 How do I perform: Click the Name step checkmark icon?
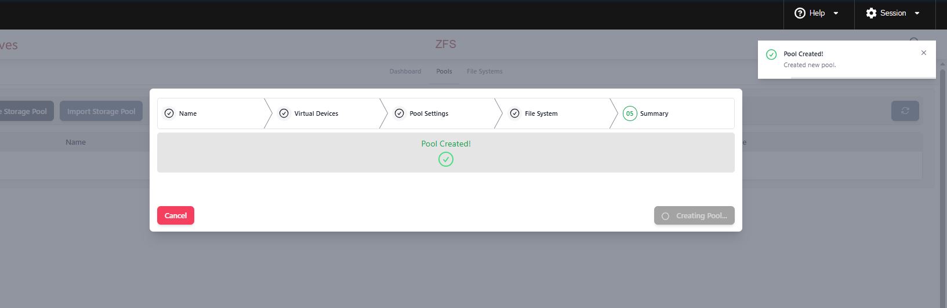(x=169, y=113)
